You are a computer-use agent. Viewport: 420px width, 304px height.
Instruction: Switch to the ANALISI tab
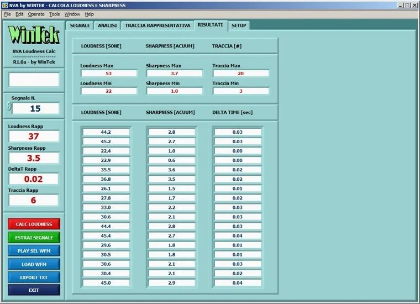click(x=107, y=25)
